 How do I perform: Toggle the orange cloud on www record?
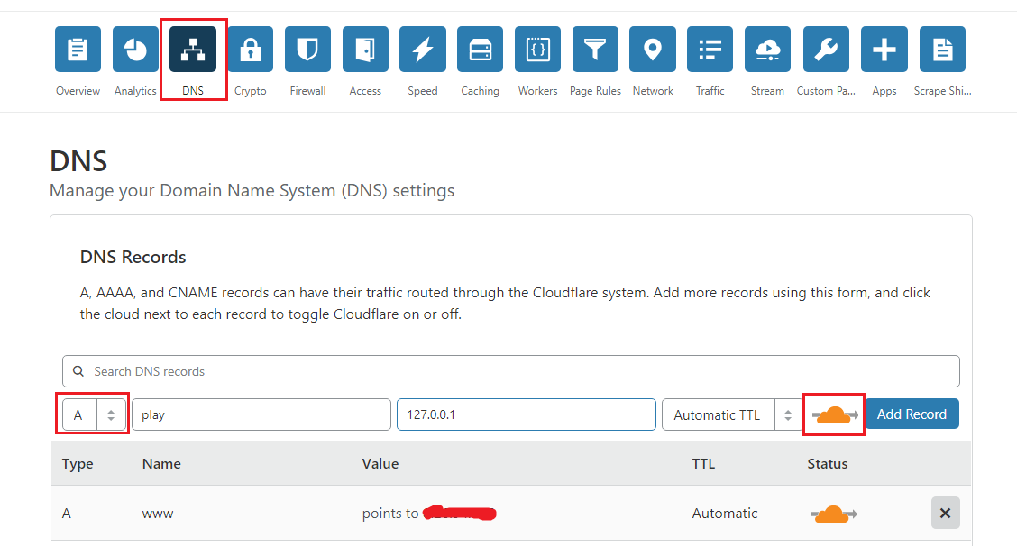click(x=834, y=514)
